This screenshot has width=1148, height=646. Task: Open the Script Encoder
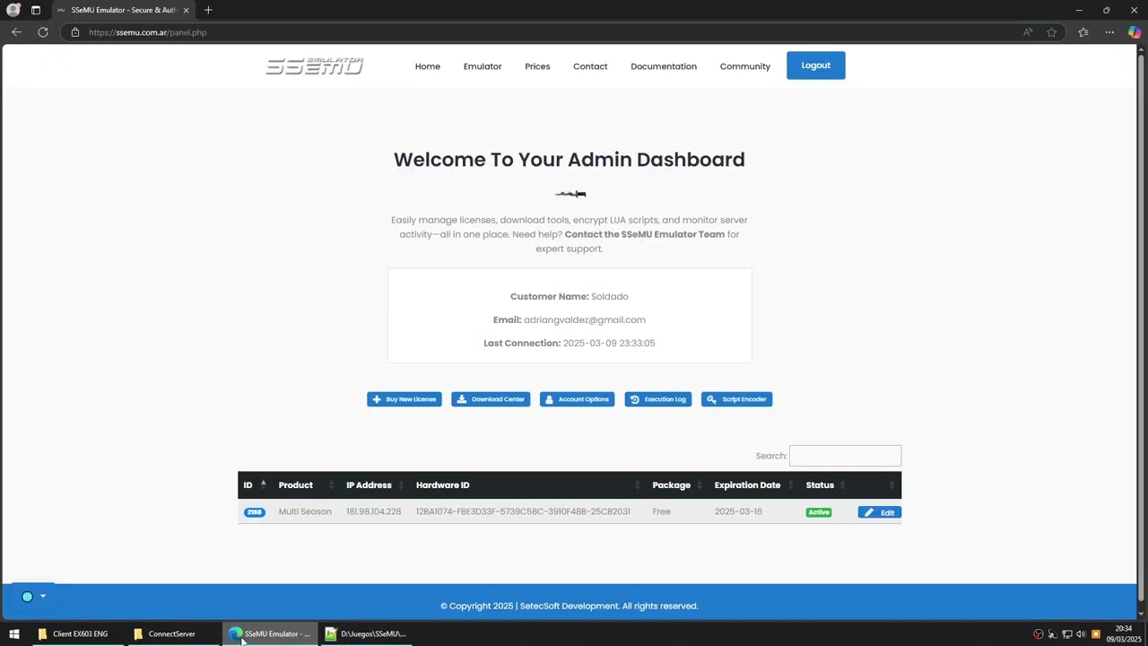click(x=736, y=399)
